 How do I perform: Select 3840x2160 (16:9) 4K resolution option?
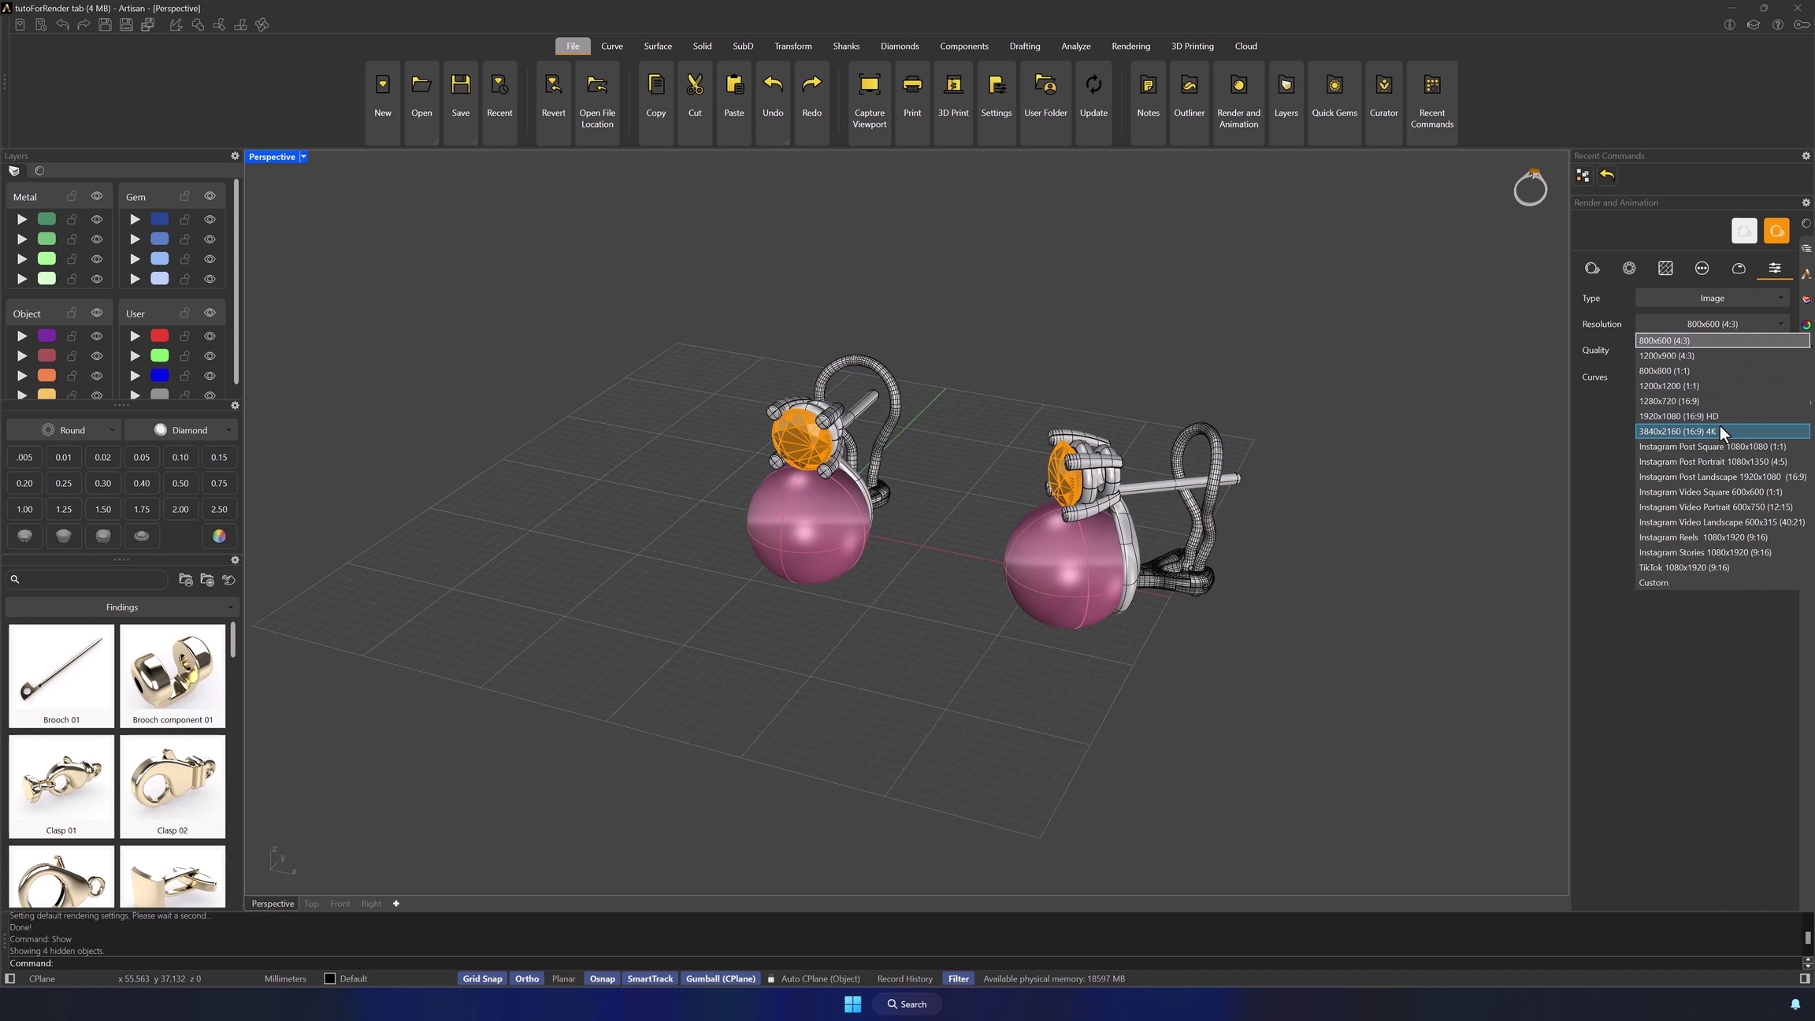(1677, 432)
